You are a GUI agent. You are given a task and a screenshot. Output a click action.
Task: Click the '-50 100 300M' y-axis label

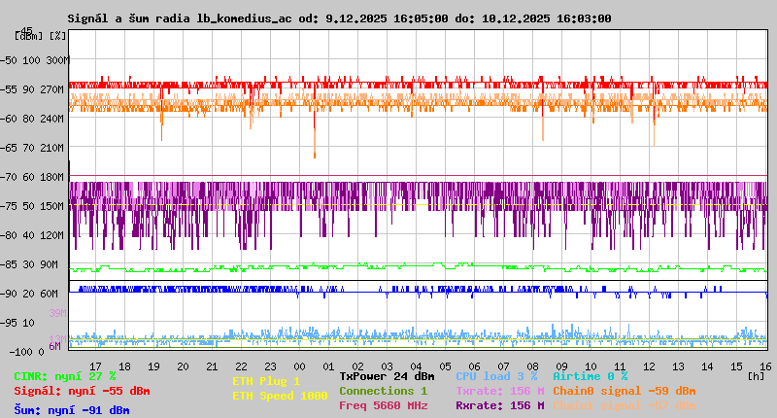tap(34, 60)
